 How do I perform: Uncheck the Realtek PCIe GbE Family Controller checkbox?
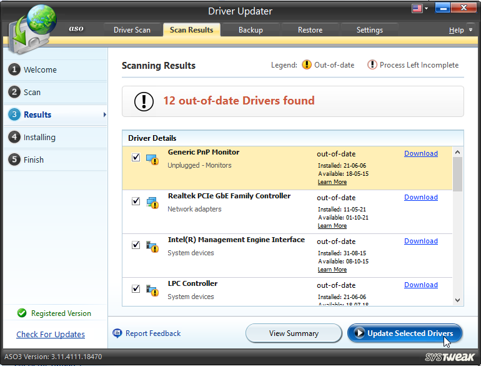[x=136, y=201]
